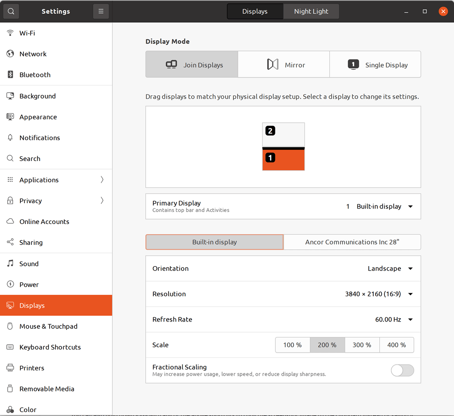Click the Printers icon in sidebar
This screenshot has height=416, width=454.
coord(10,368)
